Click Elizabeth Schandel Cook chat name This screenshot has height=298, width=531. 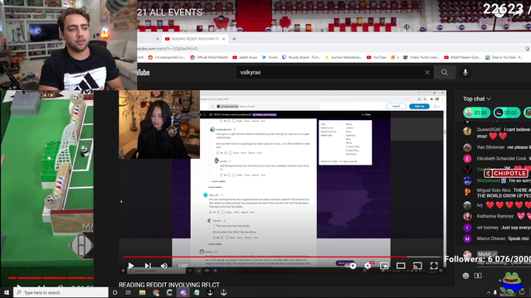pyautogui.click(x=501, y=158)
